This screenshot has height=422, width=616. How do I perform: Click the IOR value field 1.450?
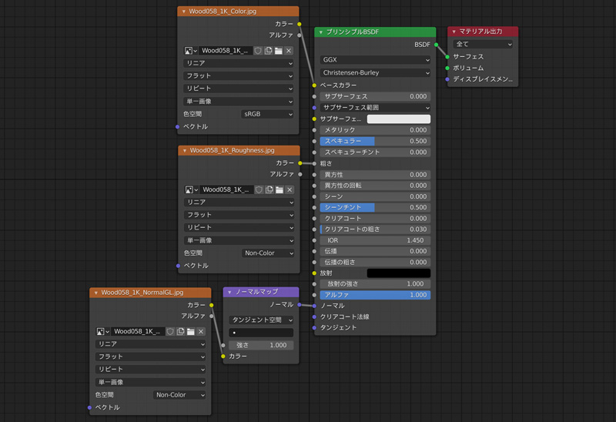(375, 240)
